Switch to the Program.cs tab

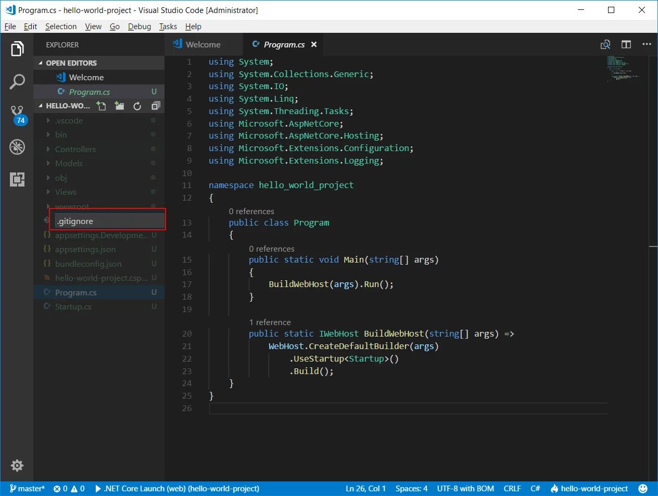(x=283, y=45)
